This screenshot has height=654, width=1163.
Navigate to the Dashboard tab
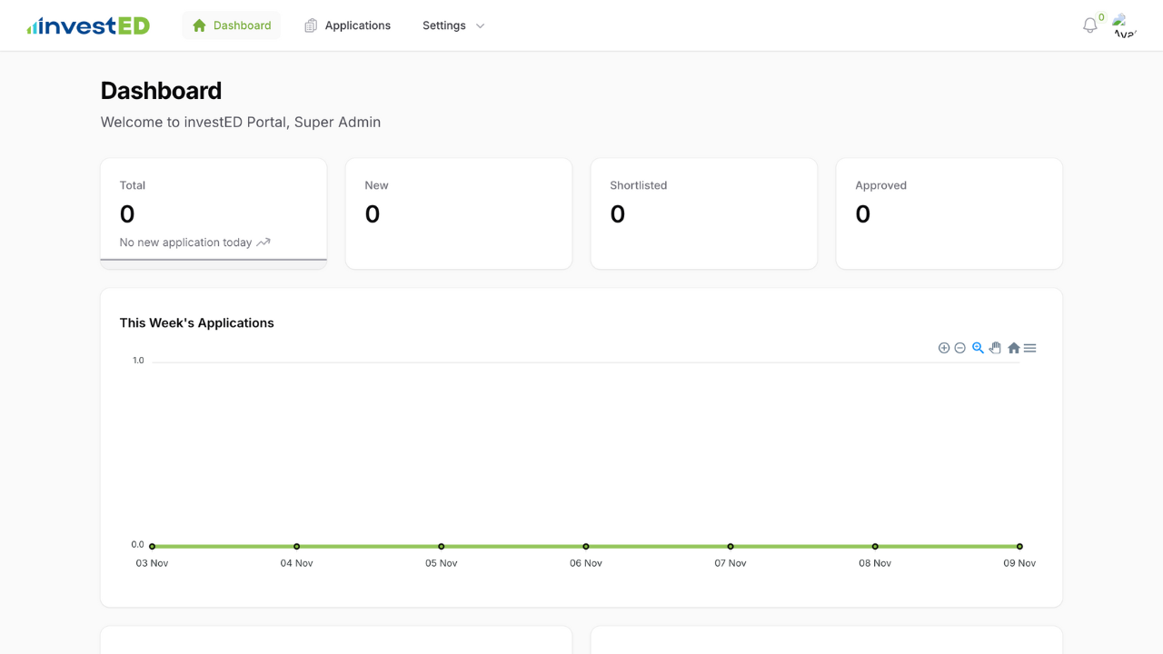point(232,25)
